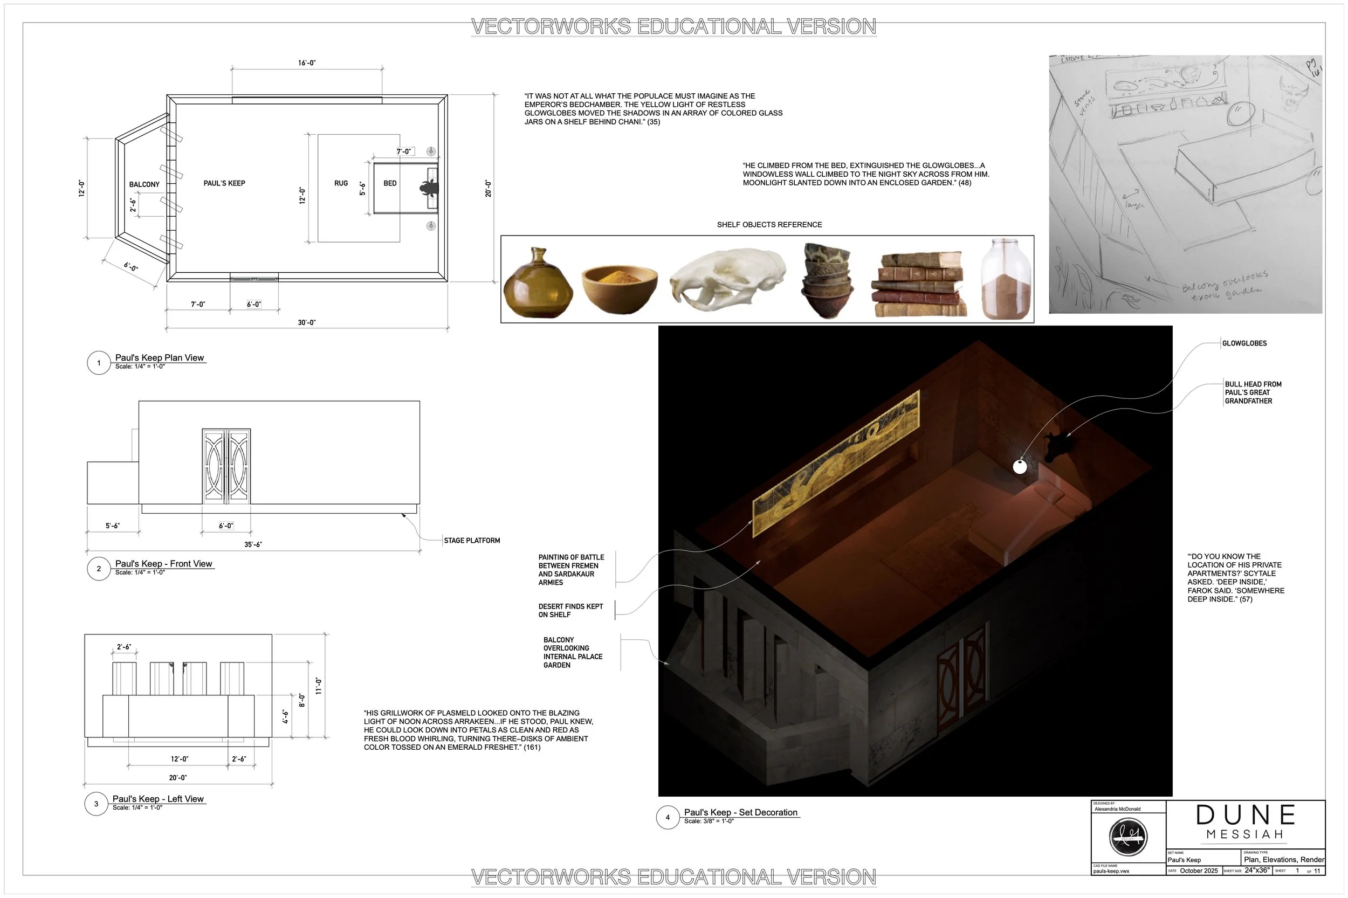Image resolution: width=1348 pixels, height=898 pixels.
Task: Click the Paul's Keep Plan View title
Action: pos(159,358)
